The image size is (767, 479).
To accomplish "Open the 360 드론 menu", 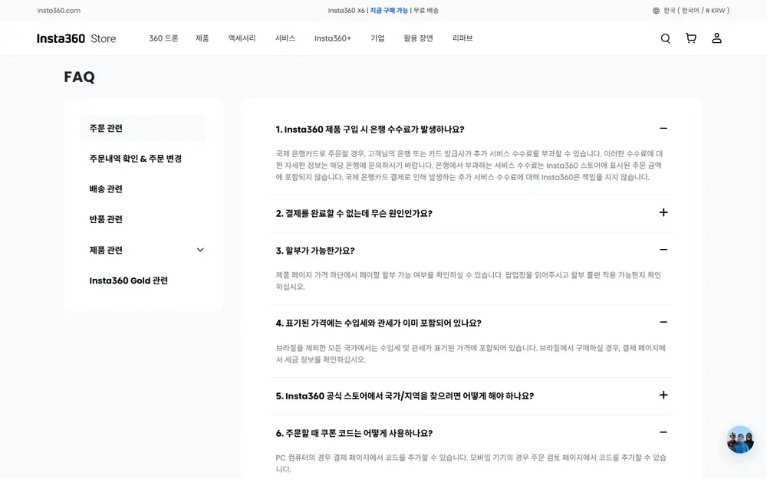I will coord(163,38).
